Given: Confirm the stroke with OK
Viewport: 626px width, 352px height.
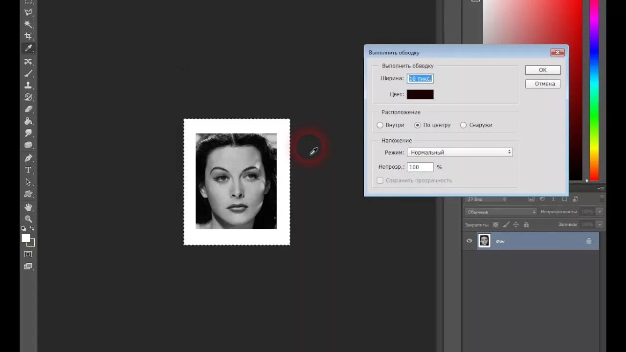Looking at the screenshot, I should click(543, 70).
